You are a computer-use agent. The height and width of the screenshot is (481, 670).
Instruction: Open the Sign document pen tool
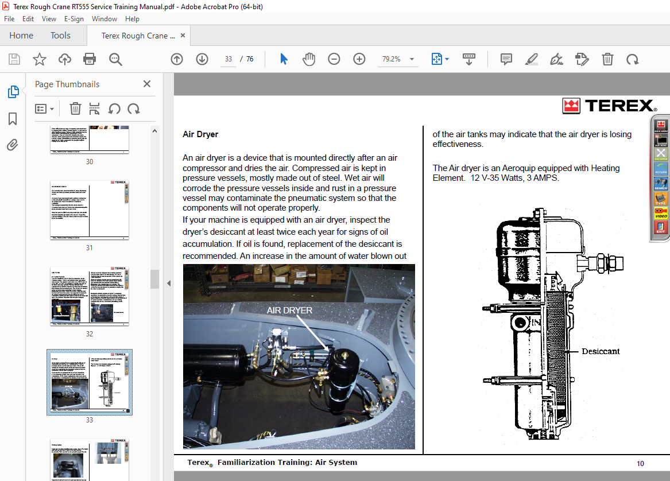[556, 59]
